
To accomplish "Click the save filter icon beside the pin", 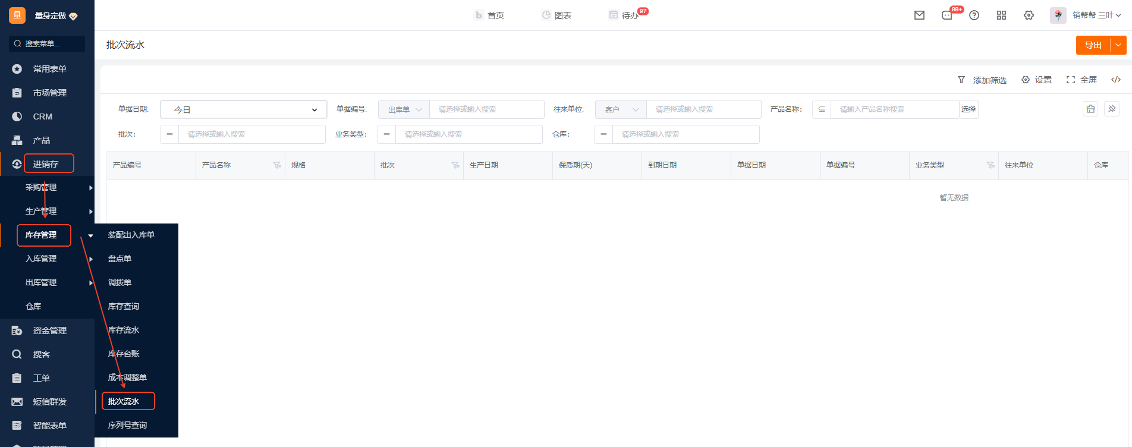I will click(x=1090, y=109).
